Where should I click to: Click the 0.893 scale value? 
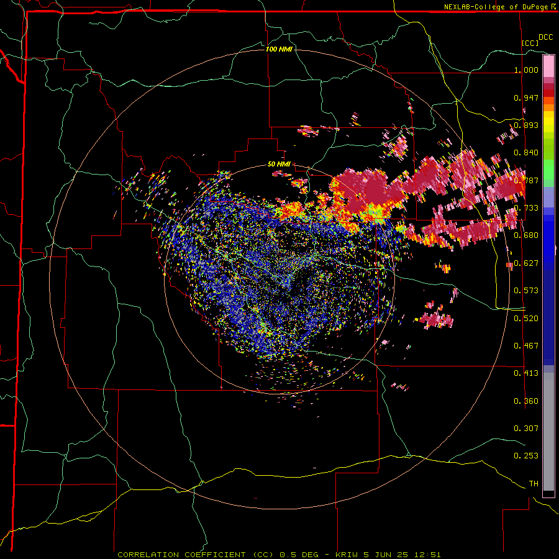tap(526, 125)
